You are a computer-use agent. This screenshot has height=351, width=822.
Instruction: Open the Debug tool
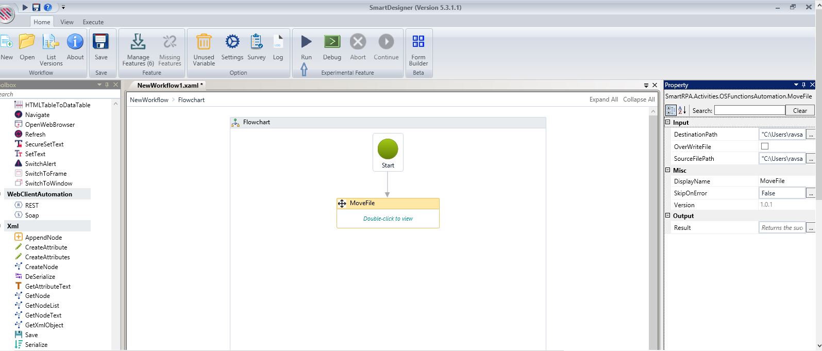point(332,42)
